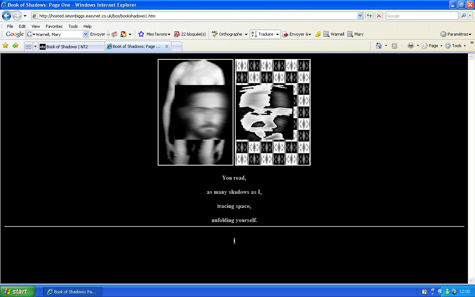Switch to 'Book of Shadows | NT2' tab
Image resolution: width=475 pixels, height=297 pixels.
point(71,46)
